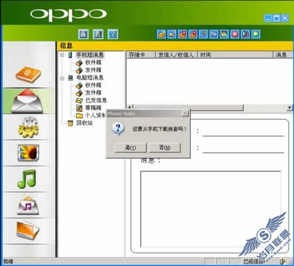Select the 手机短消息 tree root
The height and width of the screenshot is (266, 294).
pos(90,55)
